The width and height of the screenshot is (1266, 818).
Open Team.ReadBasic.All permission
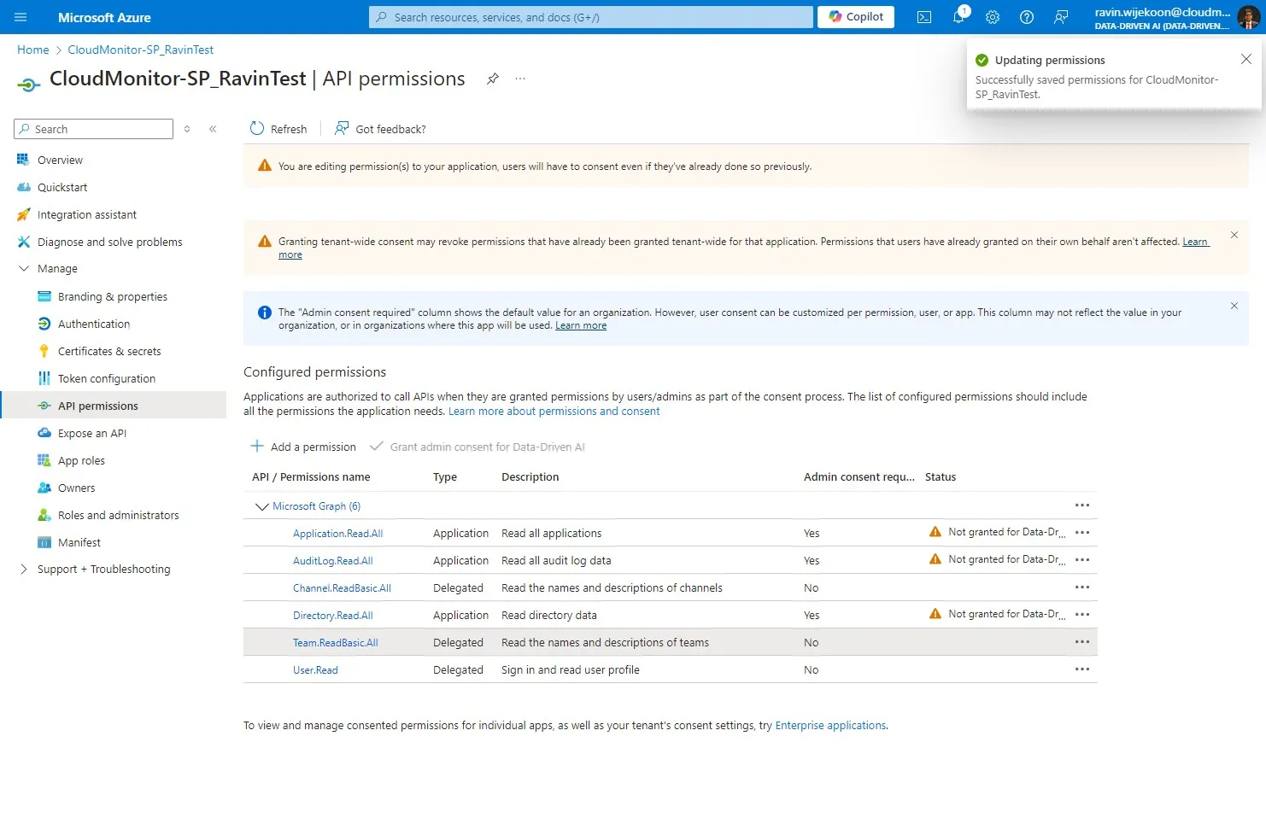(335, 643)
